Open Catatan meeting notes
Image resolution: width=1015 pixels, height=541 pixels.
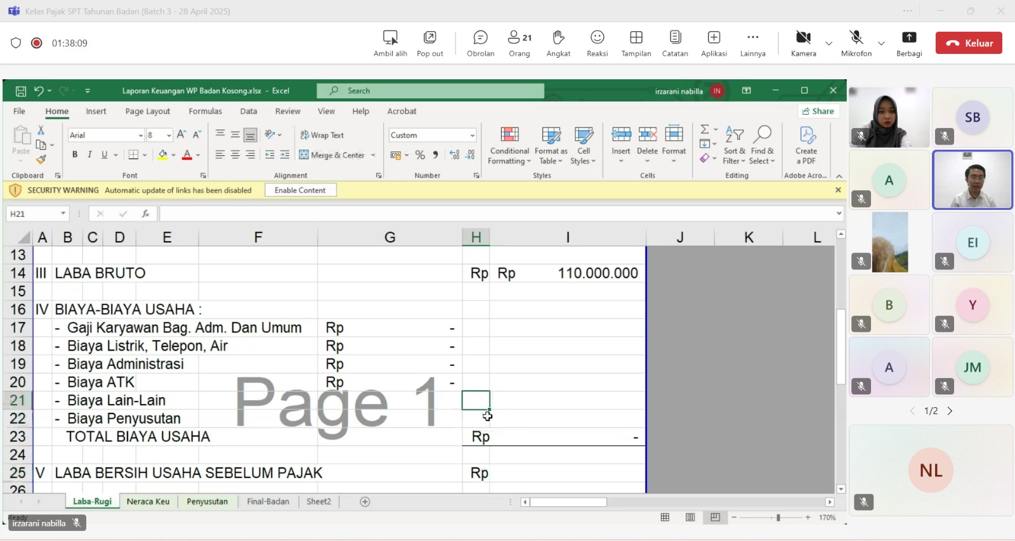(x=675, y=43)
